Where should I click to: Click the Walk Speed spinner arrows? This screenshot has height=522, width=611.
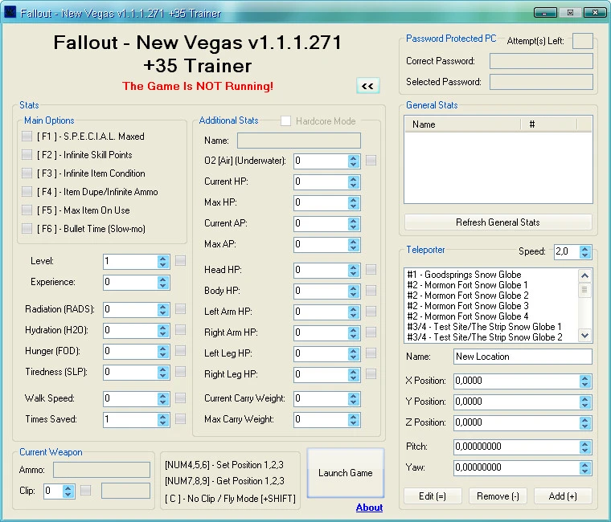point(163,399)
